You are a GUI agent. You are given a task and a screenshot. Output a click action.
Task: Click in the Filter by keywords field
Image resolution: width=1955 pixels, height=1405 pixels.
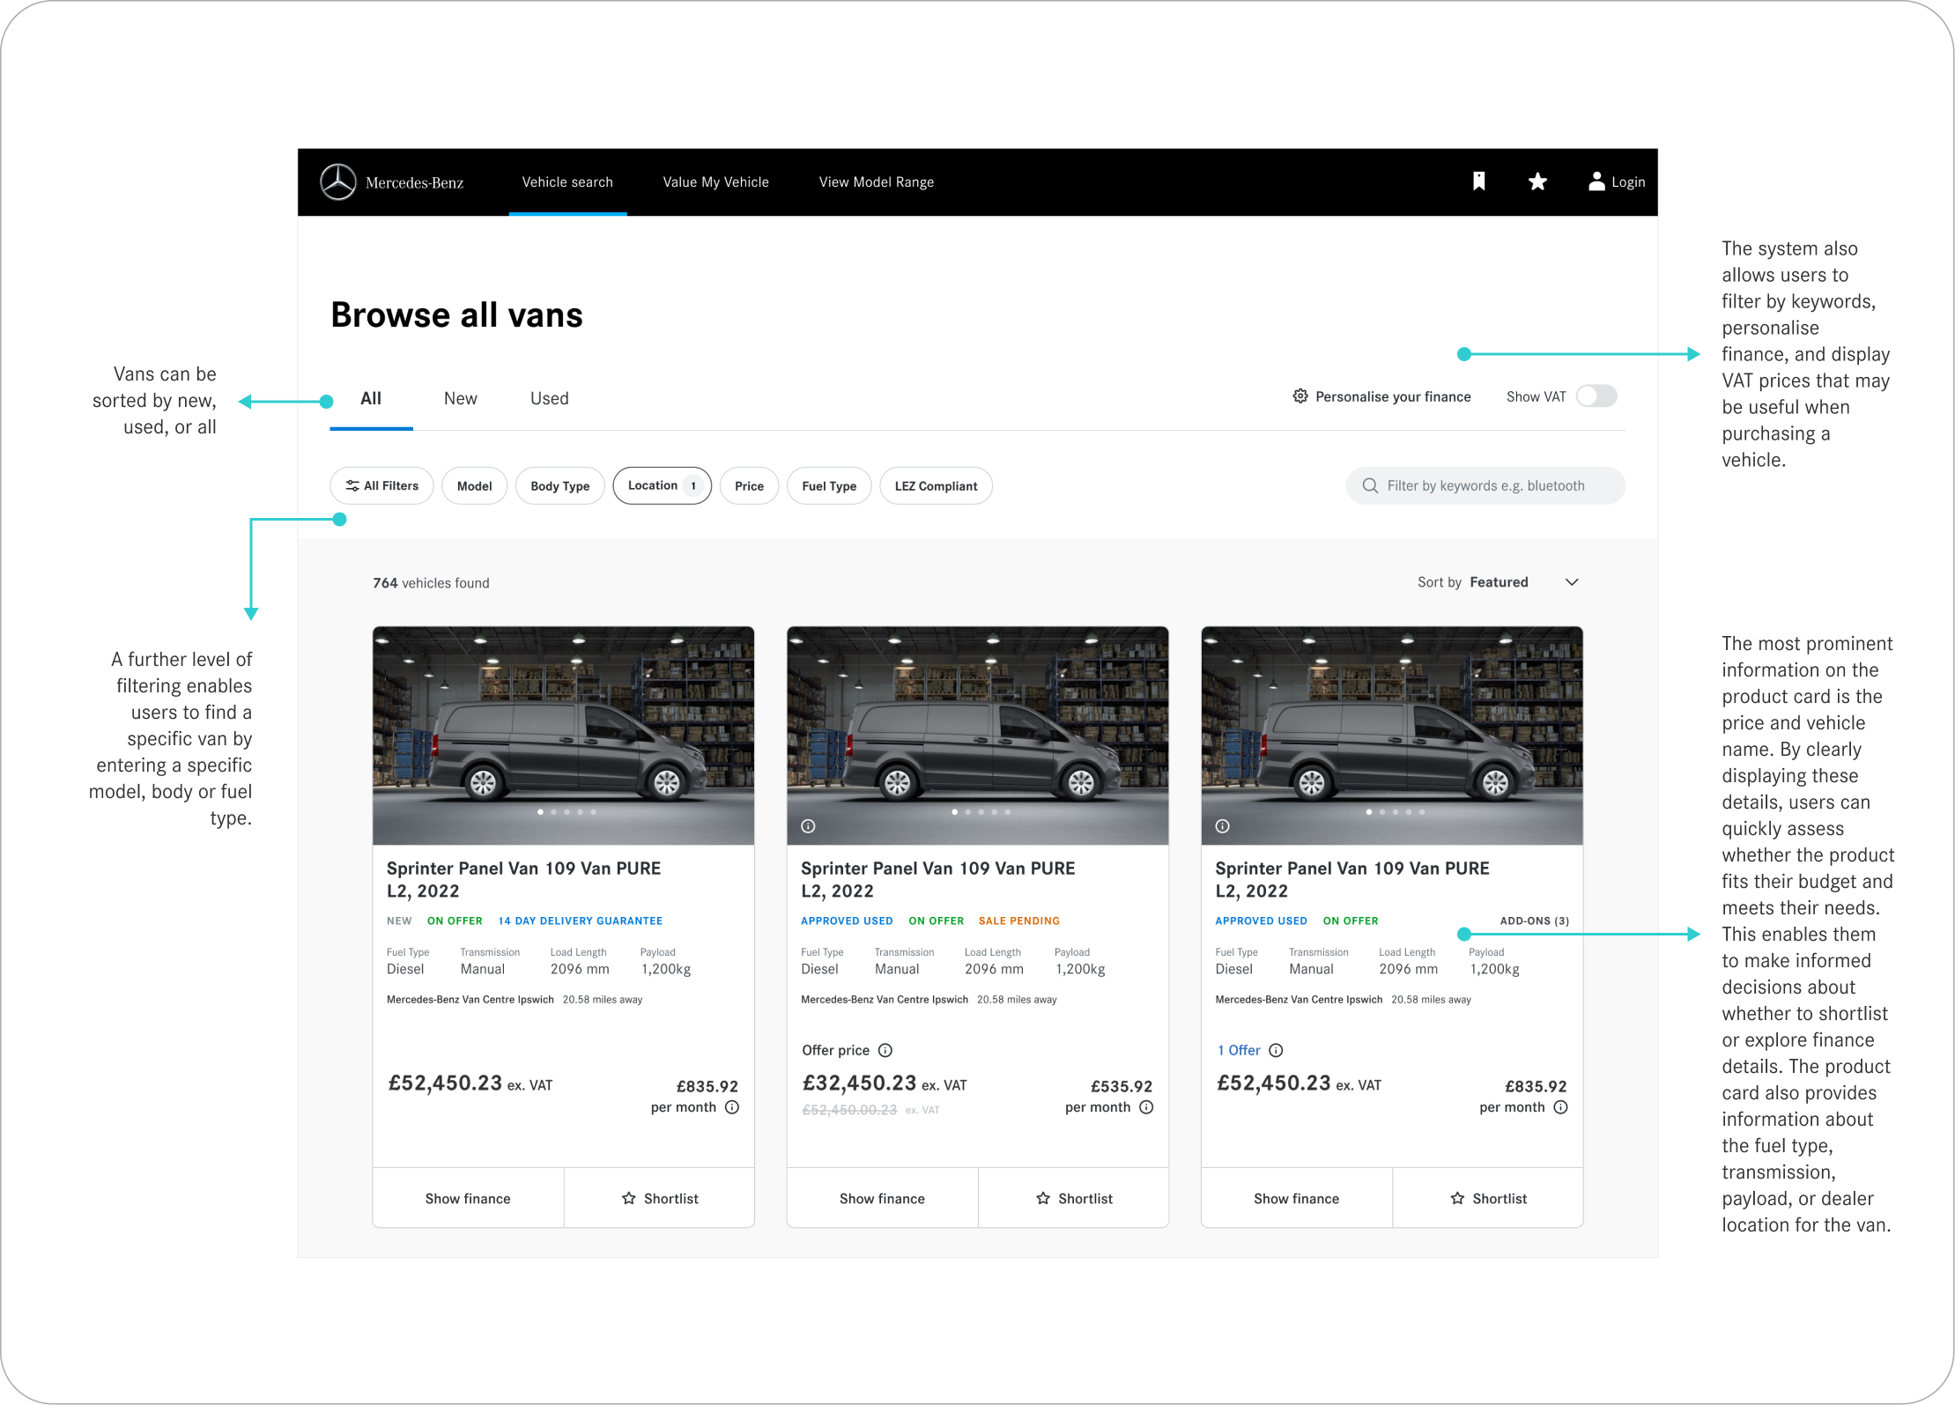tap(1485, 485)
